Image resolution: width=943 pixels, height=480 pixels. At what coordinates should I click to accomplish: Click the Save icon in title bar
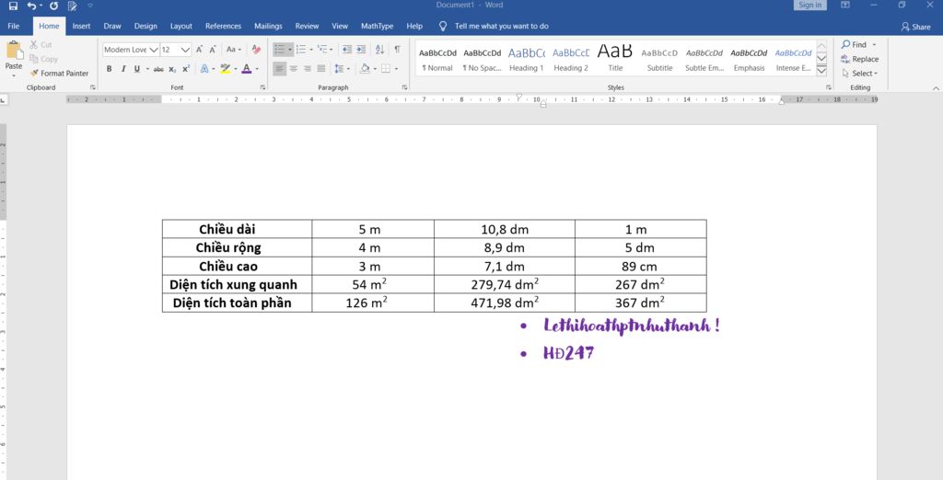click(13, 6)
